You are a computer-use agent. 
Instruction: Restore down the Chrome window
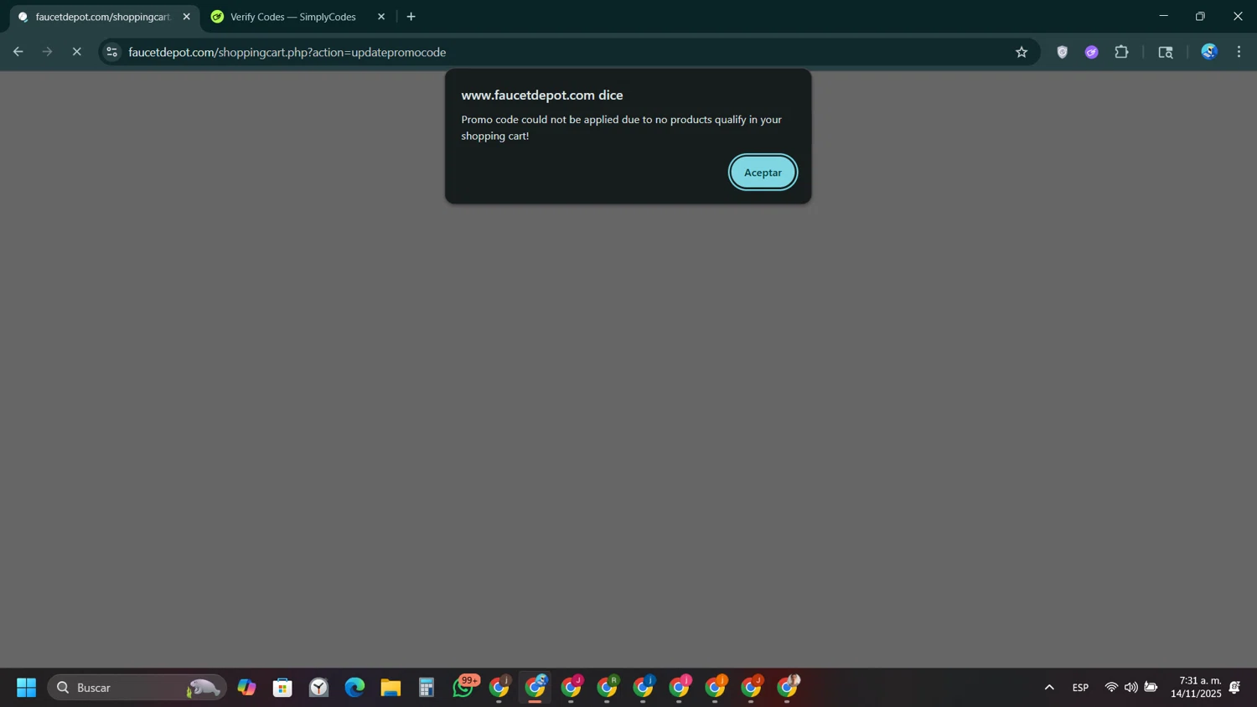1200,16
